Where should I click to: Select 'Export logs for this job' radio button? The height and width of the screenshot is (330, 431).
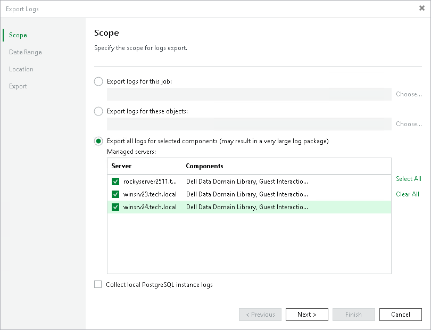point(98,81)
